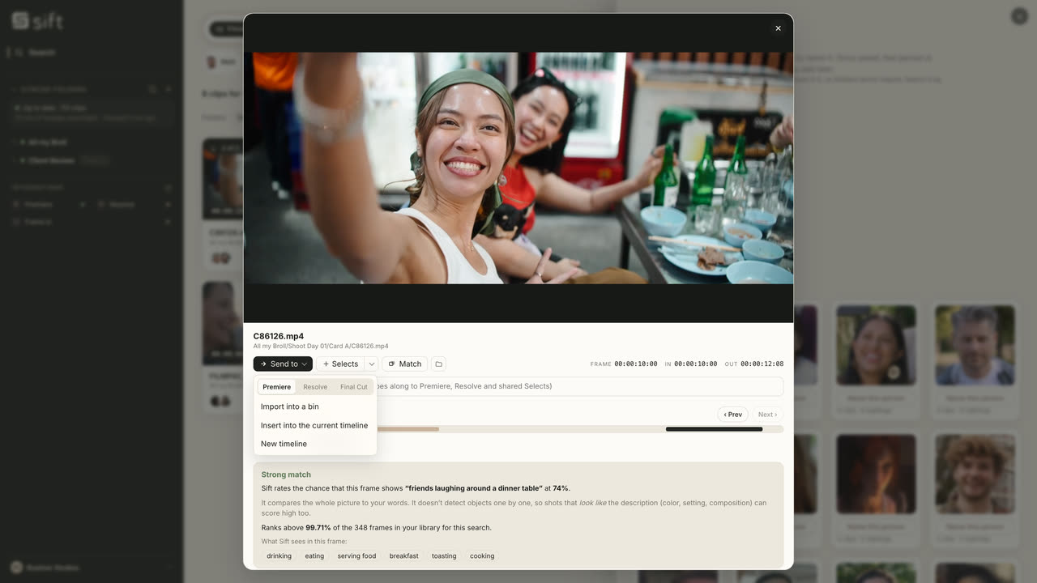Go to Next match
Image resolution: width=1037 pixels, height=583 pixels.
click(x=767, y=415)
